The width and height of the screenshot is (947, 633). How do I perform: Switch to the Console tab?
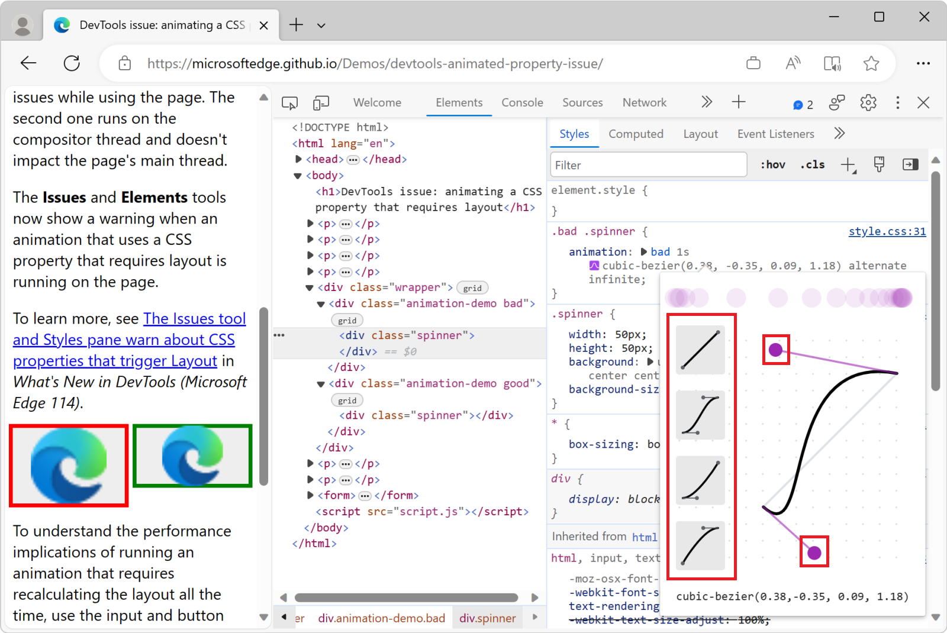coord(522,103)
